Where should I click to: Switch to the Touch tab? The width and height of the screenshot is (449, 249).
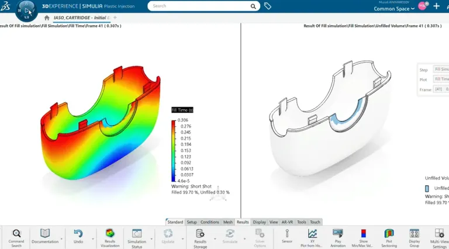click(315, 222)
